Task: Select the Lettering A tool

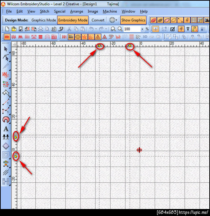Action: coord(6,129)
